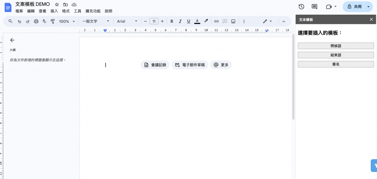The height and width of the screenshot is (179, 377).
Task: Open the 檔案 menu
Action: [19, 11]
